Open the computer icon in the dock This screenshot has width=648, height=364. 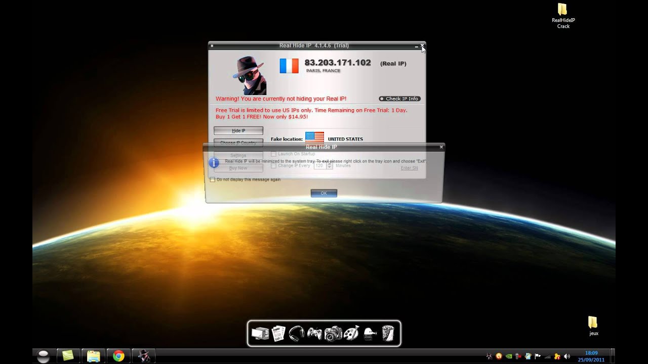pyautogui.click(x=260, y=334)
